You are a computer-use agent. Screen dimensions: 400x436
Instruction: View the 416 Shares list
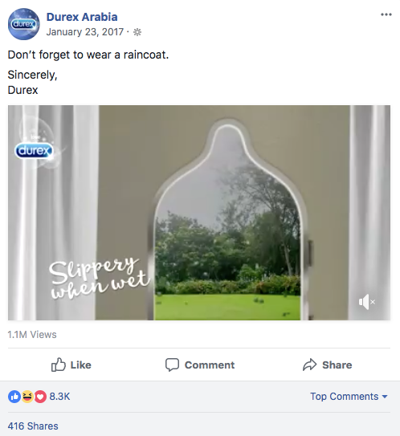33,426
